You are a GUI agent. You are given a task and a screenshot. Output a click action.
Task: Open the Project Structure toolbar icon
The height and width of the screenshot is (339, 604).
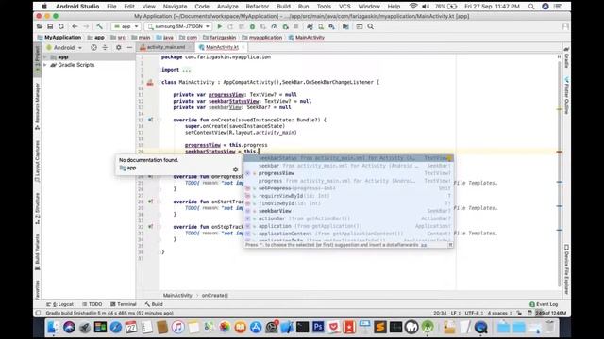click(345, 26)
